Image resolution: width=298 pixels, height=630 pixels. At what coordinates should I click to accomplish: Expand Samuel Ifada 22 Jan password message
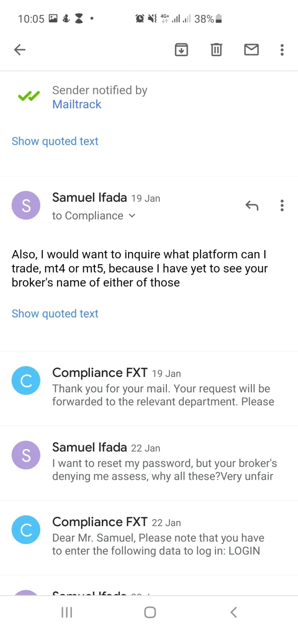pos(164,463)
